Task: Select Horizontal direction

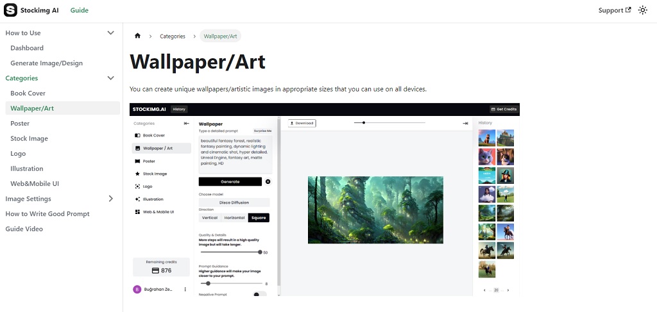Action: click(x=235, y=217)
